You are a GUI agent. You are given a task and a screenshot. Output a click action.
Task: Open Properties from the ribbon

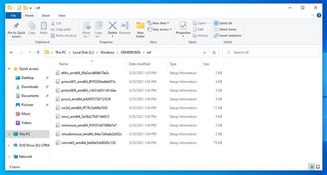pos(183,28)
